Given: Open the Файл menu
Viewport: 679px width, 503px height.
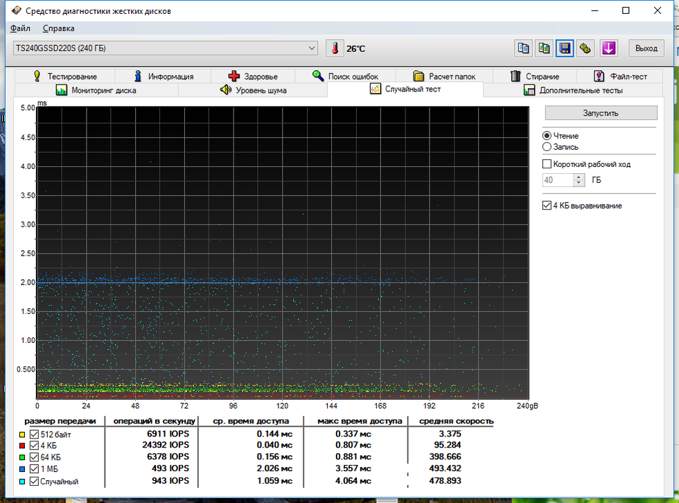Looking at the screenshot, I should [20, 28].
